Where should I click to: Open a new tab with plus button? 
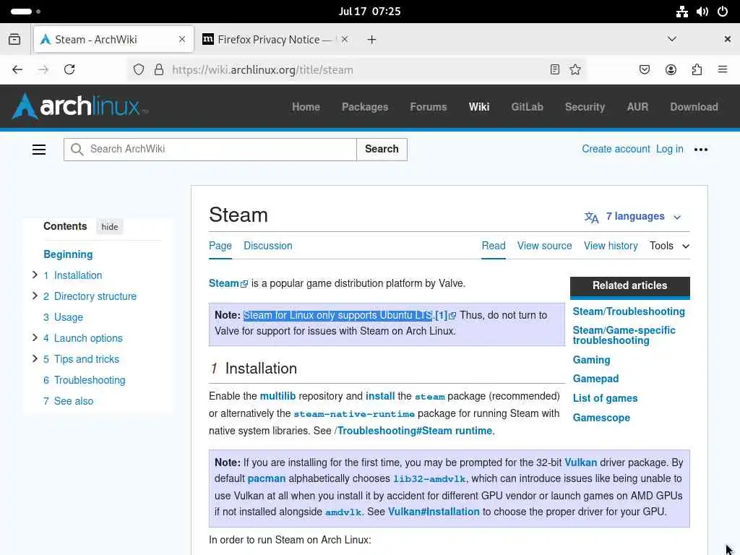pyautogui.click(x=372, y=40)
